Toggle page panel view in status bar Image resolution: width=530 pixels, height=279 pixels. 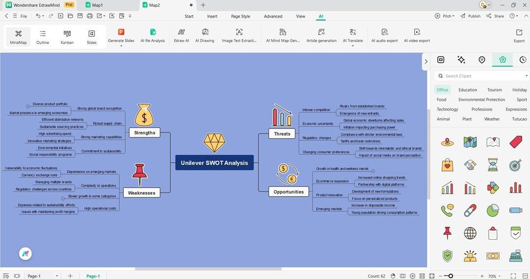(x=17, y=276)
